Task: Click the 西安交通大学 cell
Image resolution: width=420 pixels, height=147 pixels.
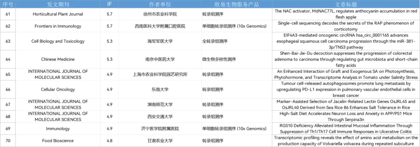Action: pyautogui.click(x=160, y=116)
